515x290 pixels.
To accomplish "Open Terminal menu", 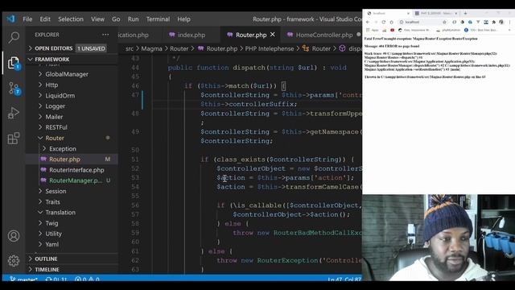I will [158, 19].
